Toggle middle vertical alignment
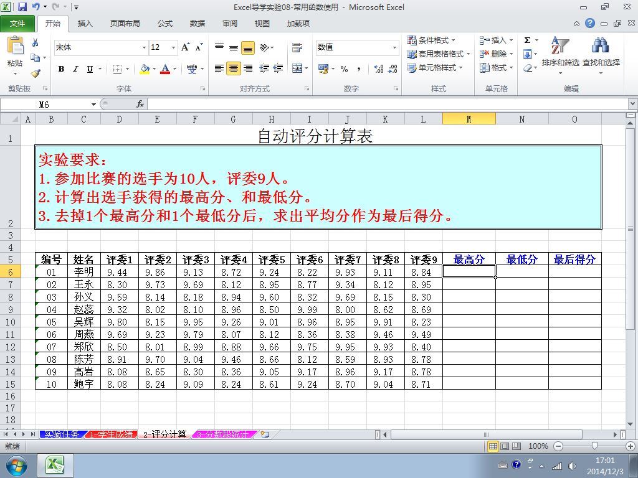Screen dimensions: 638x478 click(x=234, y=47)
